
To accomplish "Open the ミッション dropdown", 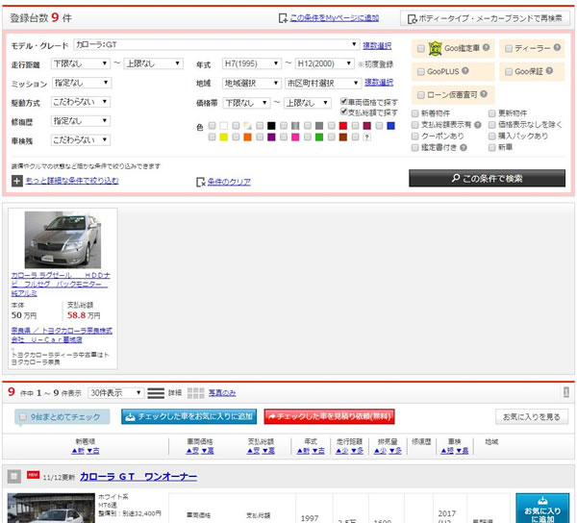I will click(82, 83).
